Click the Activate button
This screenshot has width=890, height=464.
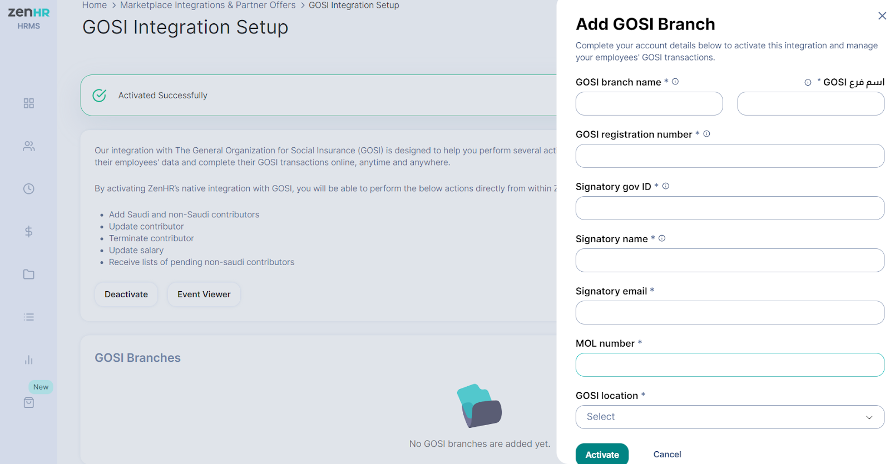602,454
